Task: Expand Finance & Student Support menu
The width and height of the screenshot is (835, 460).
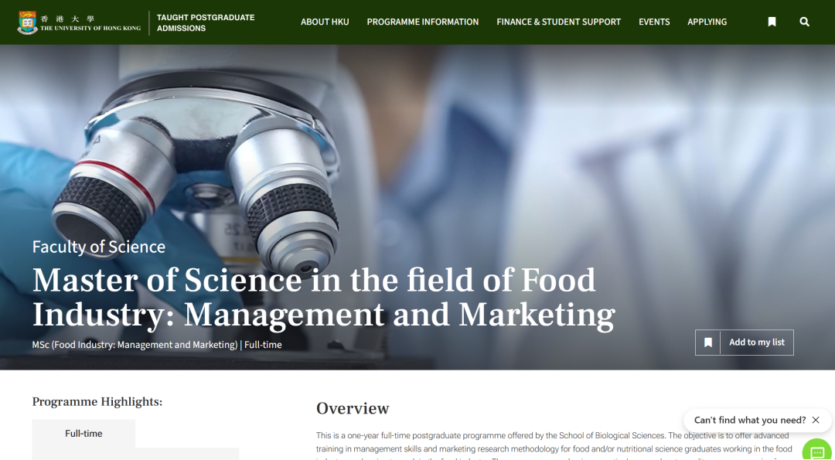Action: coord(559,22)
